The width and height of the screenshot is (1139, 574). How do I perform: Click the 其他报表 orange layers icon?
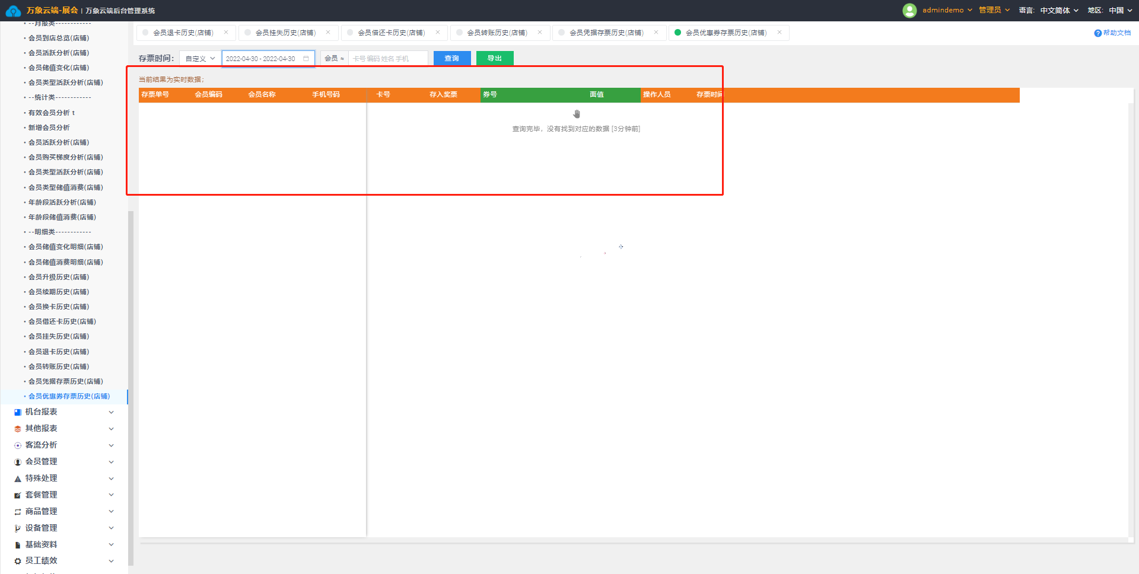(x=18, y=429)
